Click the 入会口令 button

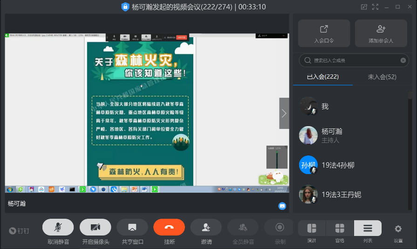[x=324, y=33]
